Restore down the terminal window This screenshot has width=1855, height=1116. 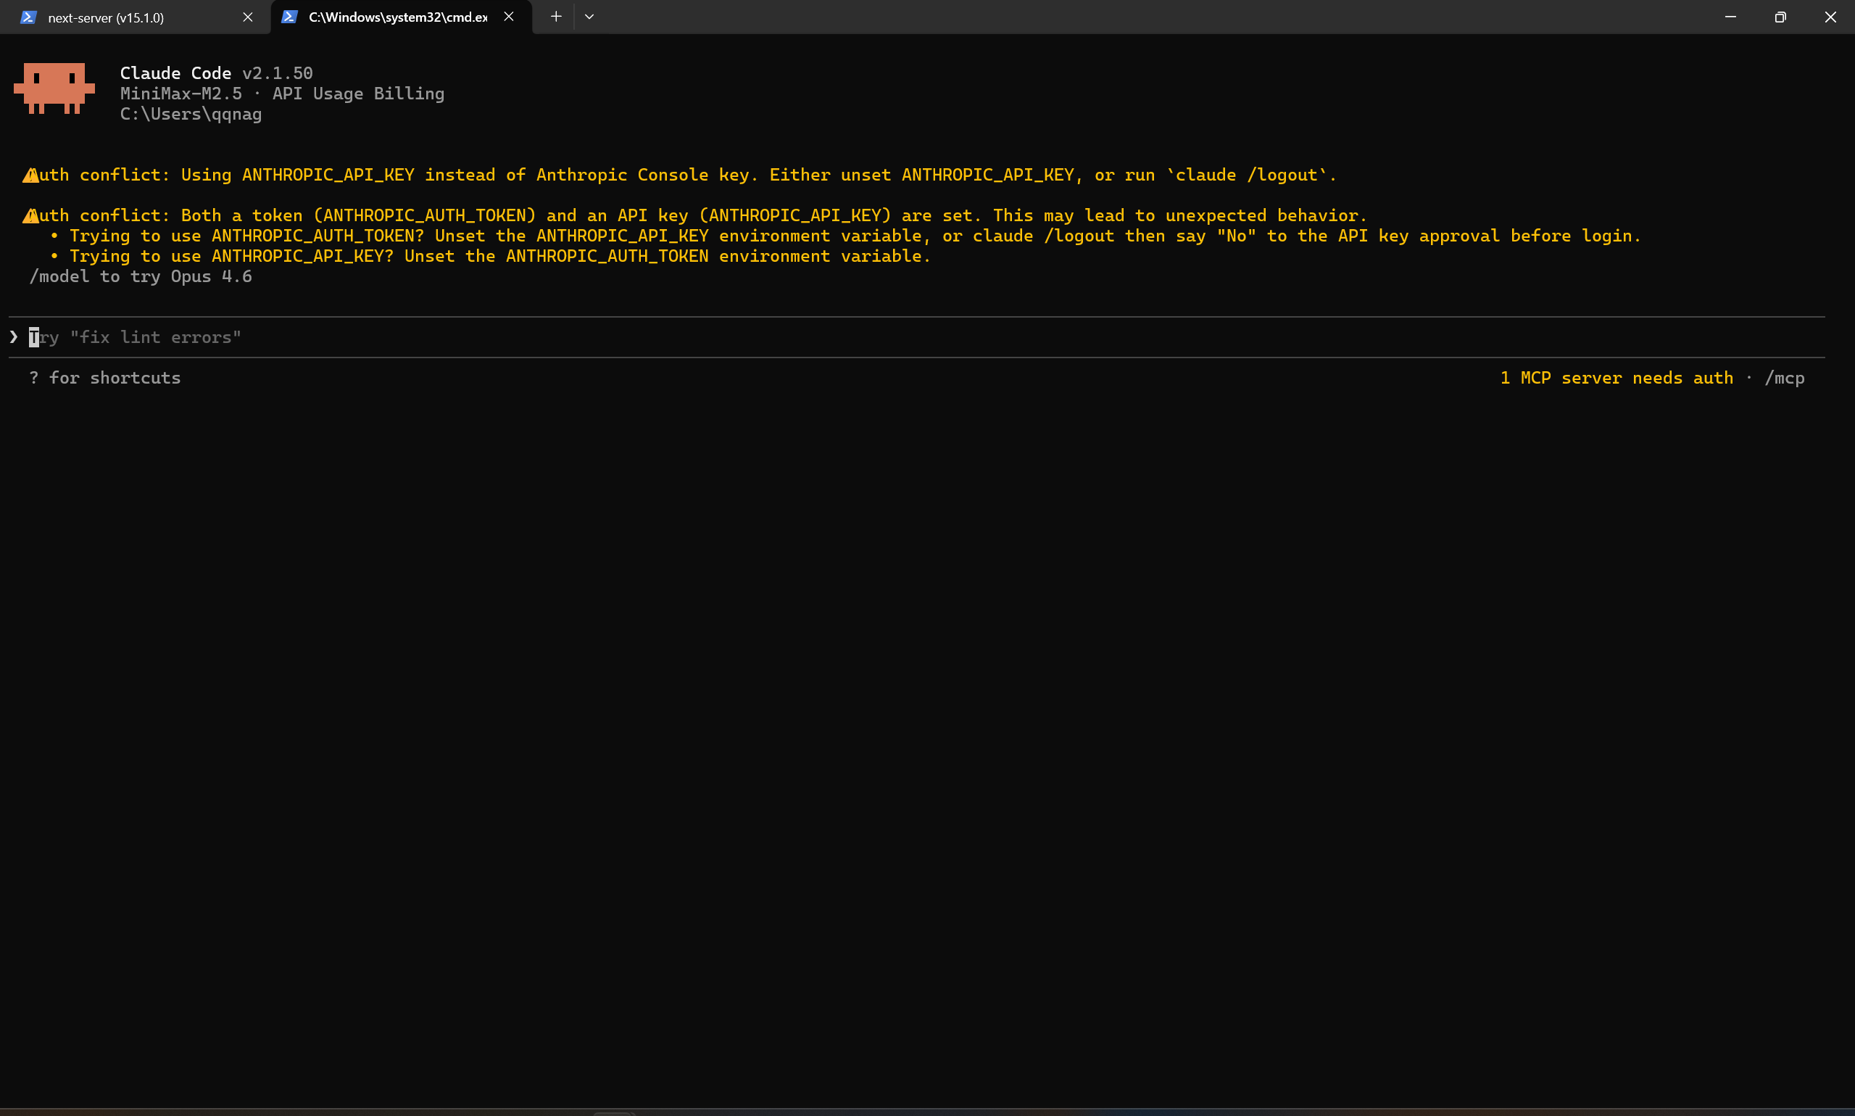tap(1780, 17)
